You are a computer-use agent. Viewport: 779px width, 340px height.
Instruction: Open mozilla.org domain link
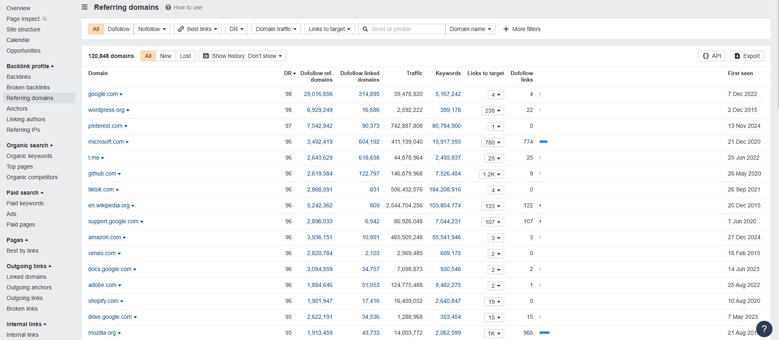tap(102, 333)
